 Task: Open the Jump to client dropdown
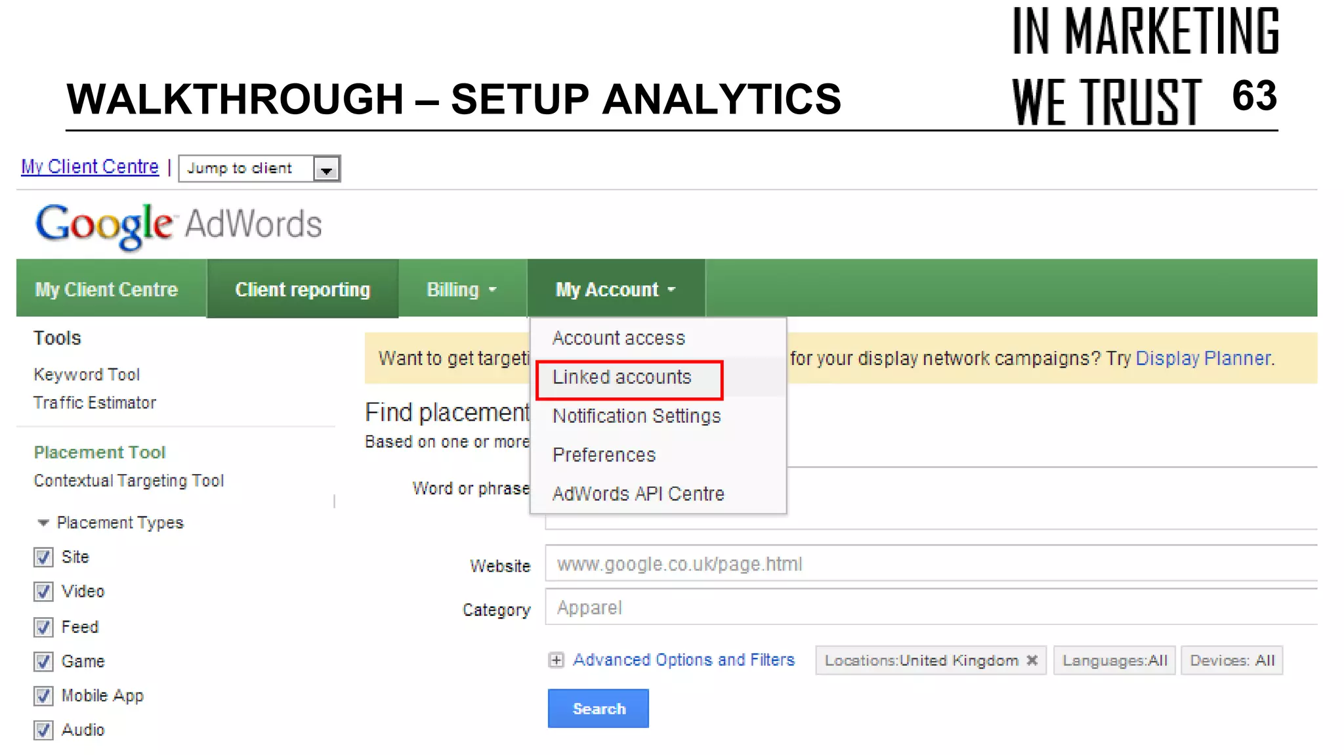(x=260, y=169)
